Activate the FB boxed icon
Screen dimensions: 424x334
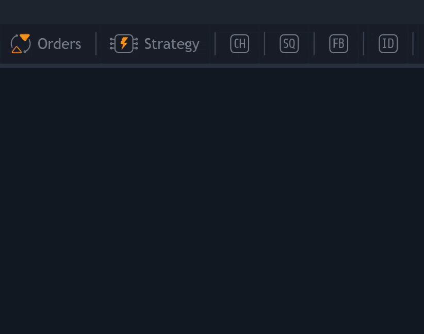click(x=338, y=43)
